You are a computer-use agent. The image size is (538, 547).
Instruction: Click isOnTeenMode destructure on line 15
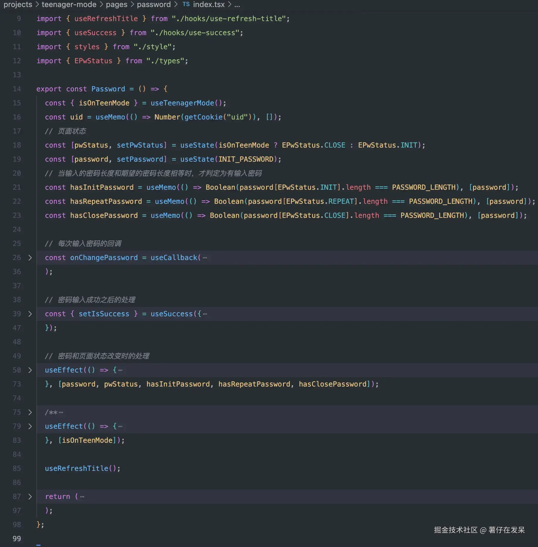coord(104,103)
